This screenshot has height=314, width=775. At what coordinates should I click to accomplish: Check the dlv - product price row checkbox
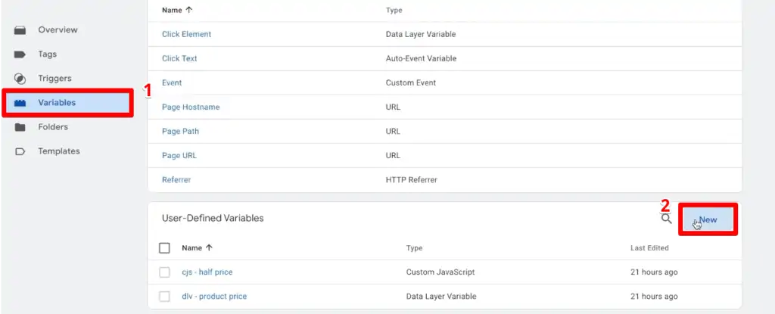164,296
